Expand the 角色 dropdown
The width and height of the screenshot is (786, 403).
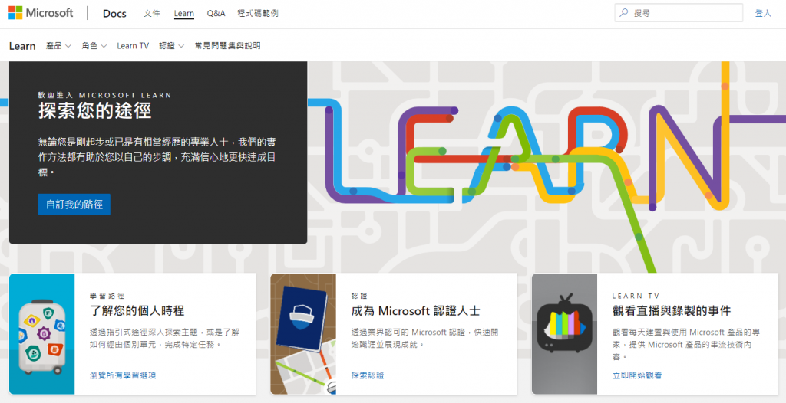tap(94, 45)
